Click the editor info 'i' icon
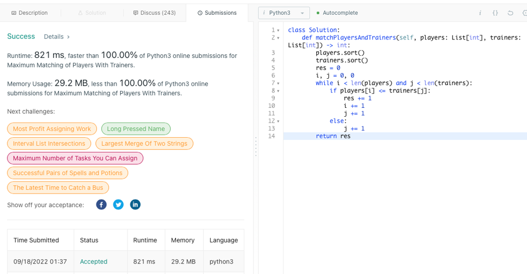This screenshot has height=274, width=527. pyautogui.click(x=480, y=13)
